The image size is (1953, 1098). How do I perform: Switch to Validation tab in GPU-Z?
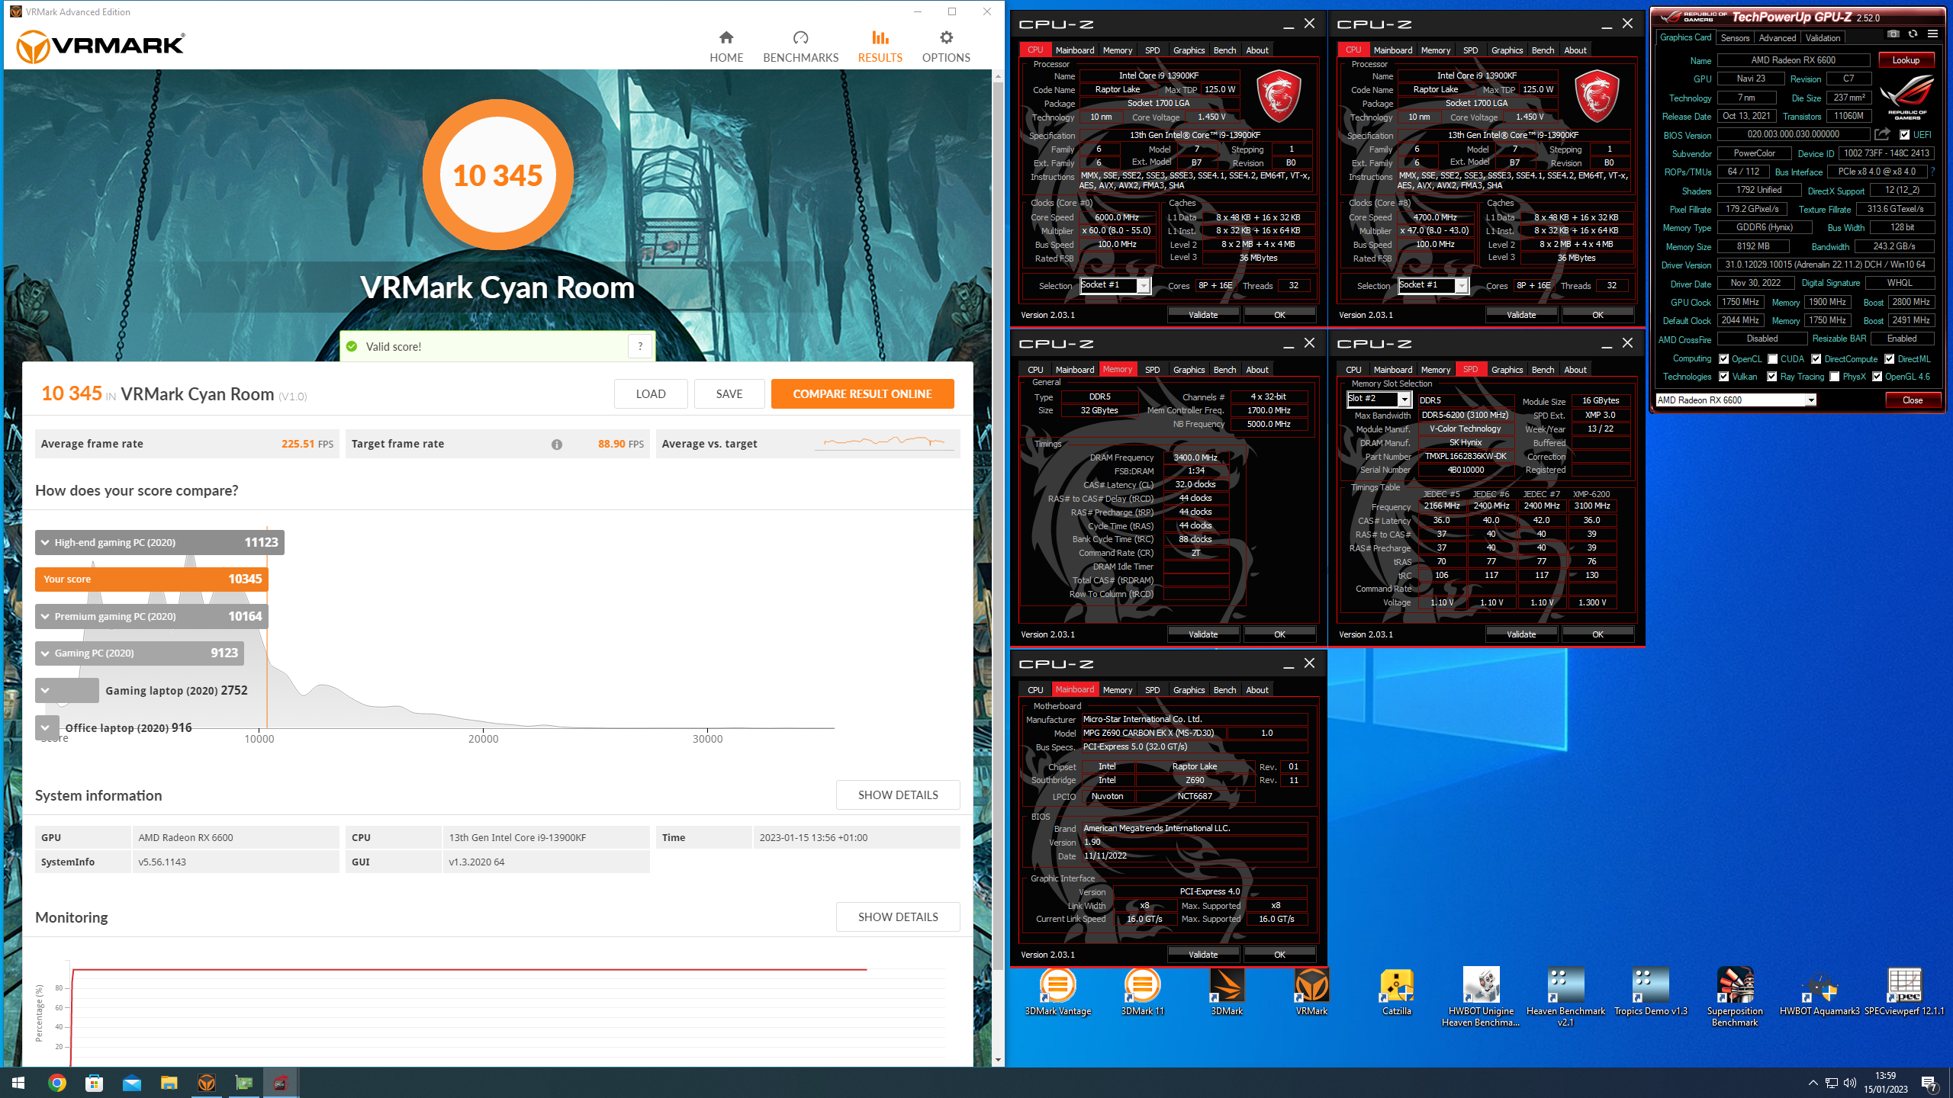tap(1823, 37)
